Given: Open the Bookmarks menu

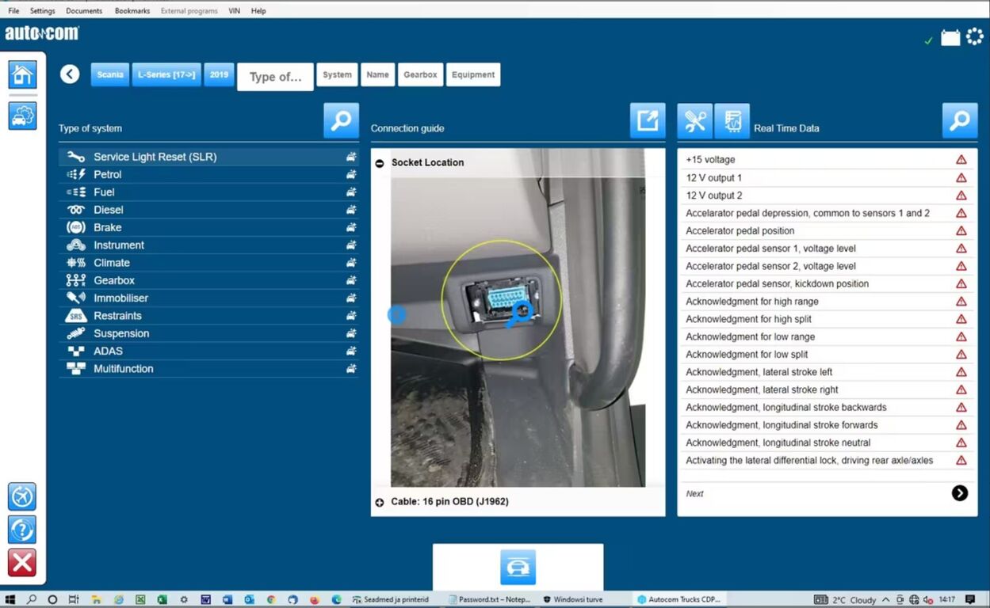Looking at the screenshot, I should point(132,11).
